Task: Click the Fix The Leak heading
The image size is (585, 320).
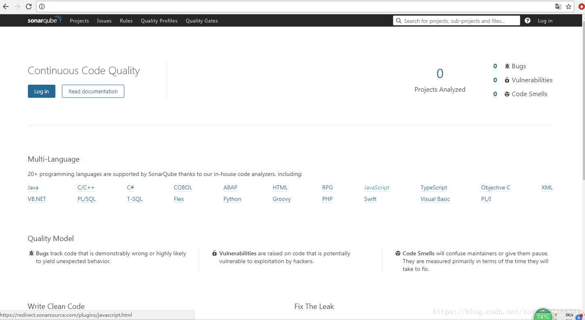Action: click(x=314, y=306)
